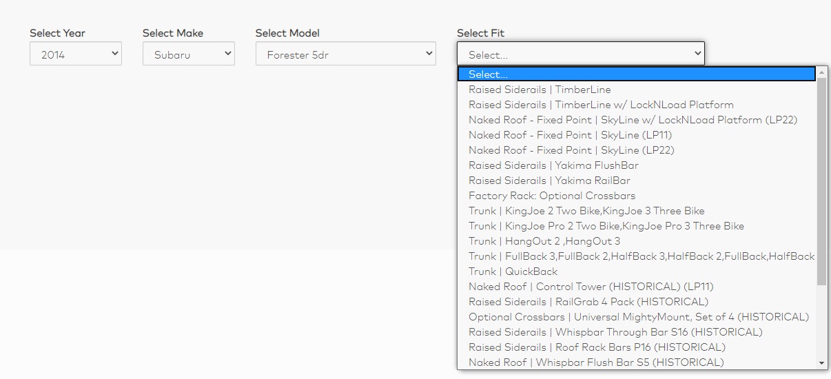This screenshot has height=379, width=831.
Task: Open the Select Year dropdown
Action: [76, 54]
